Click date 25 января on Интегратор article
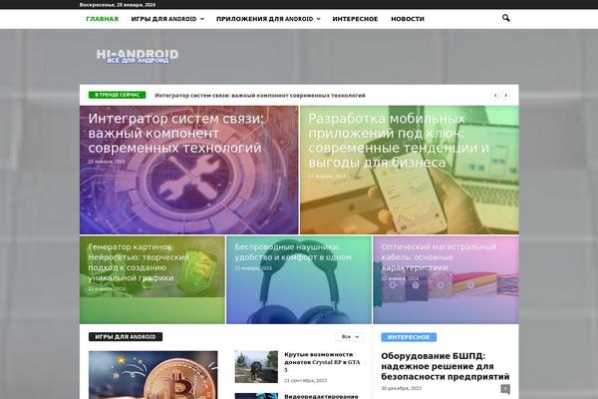This screenshot has width=598, height=399. [107, 162]
